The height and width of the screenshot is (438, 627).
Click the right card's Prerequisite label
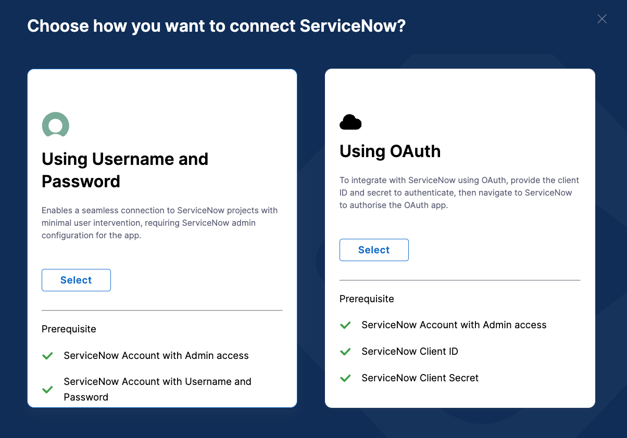click(x=367, y=299)
